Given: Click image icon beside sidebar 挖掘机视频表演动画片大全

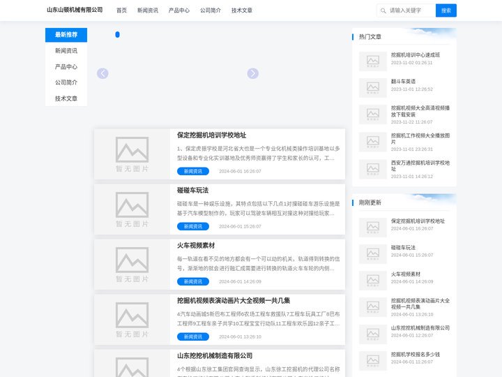Looking at the screenshot, I should (373, 307).
